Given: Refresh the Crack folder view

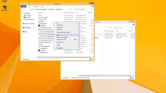Looking at the screenshot, I should 111,28.
